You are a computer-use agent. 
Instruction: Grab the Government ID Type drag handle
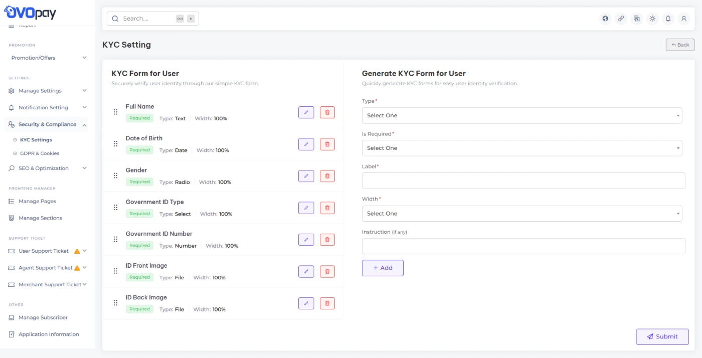click(x=115, y=208)
